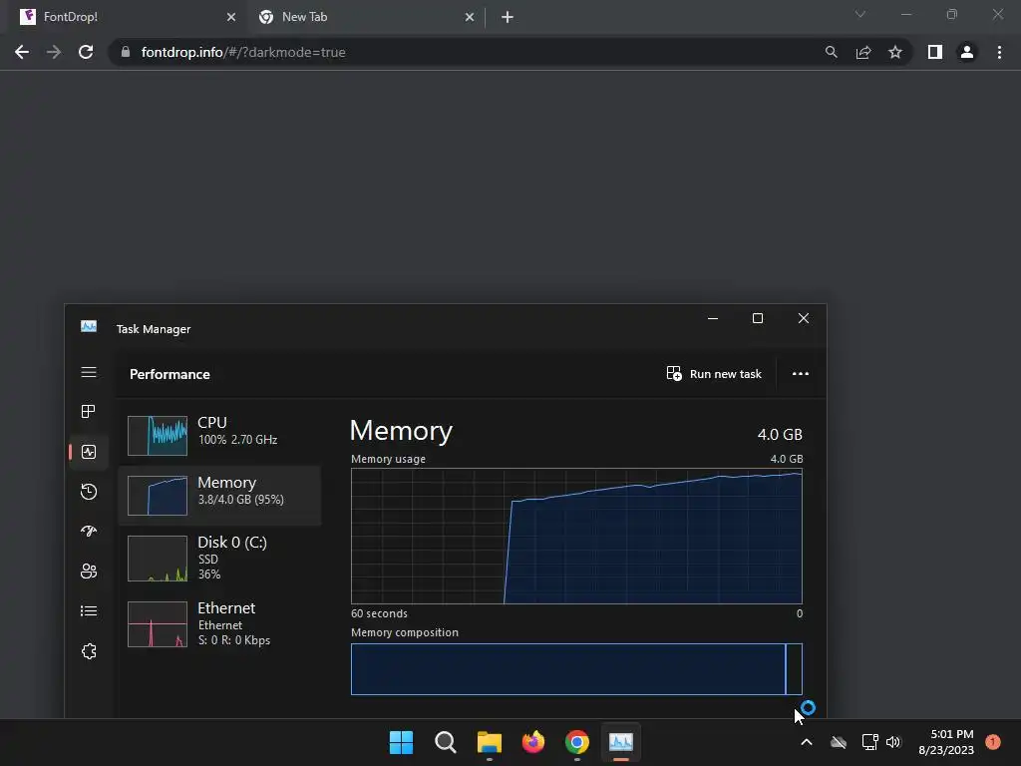The width and height of the screenshot is (1021, 766).
Task: Expand the Task Manager hamburger navigation menu
Action: (x=89, y=372)
